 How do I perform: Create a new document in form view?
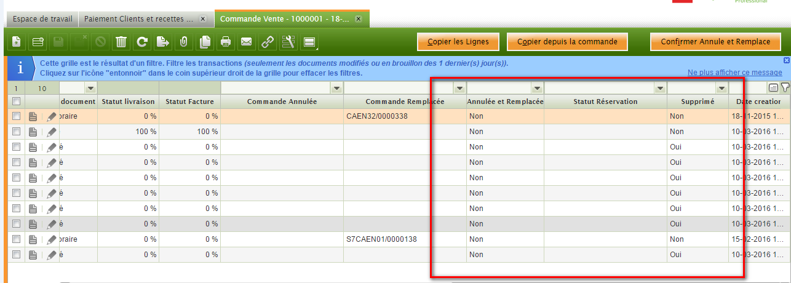[x=16, y=42]
